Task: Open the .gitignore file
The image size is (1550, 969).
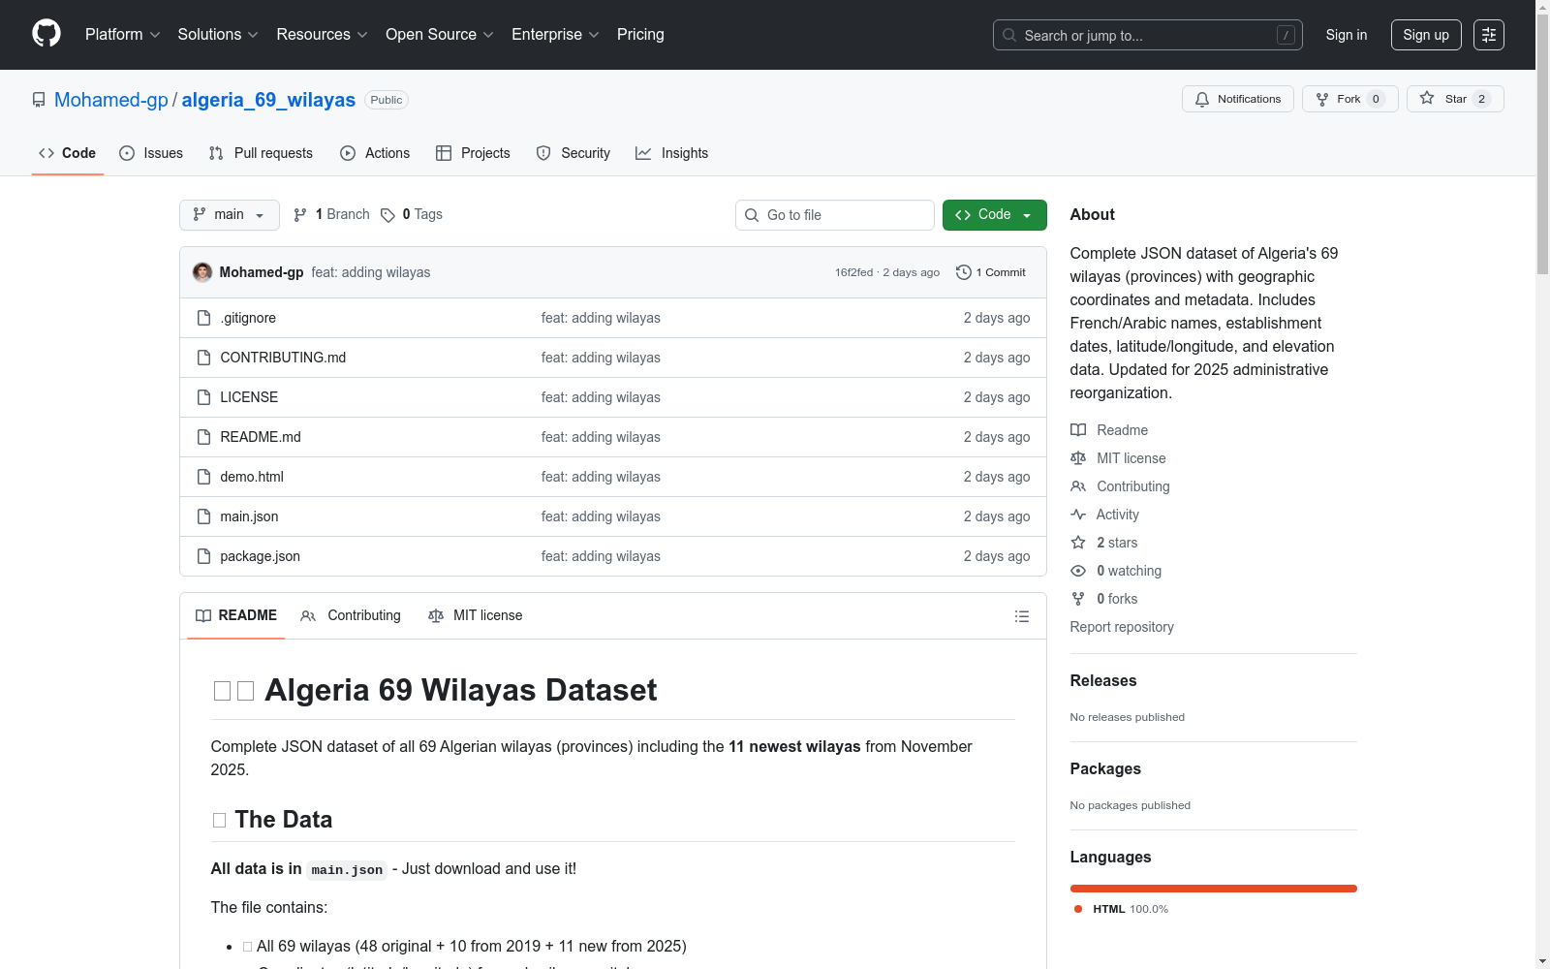Action: [248, 318]
